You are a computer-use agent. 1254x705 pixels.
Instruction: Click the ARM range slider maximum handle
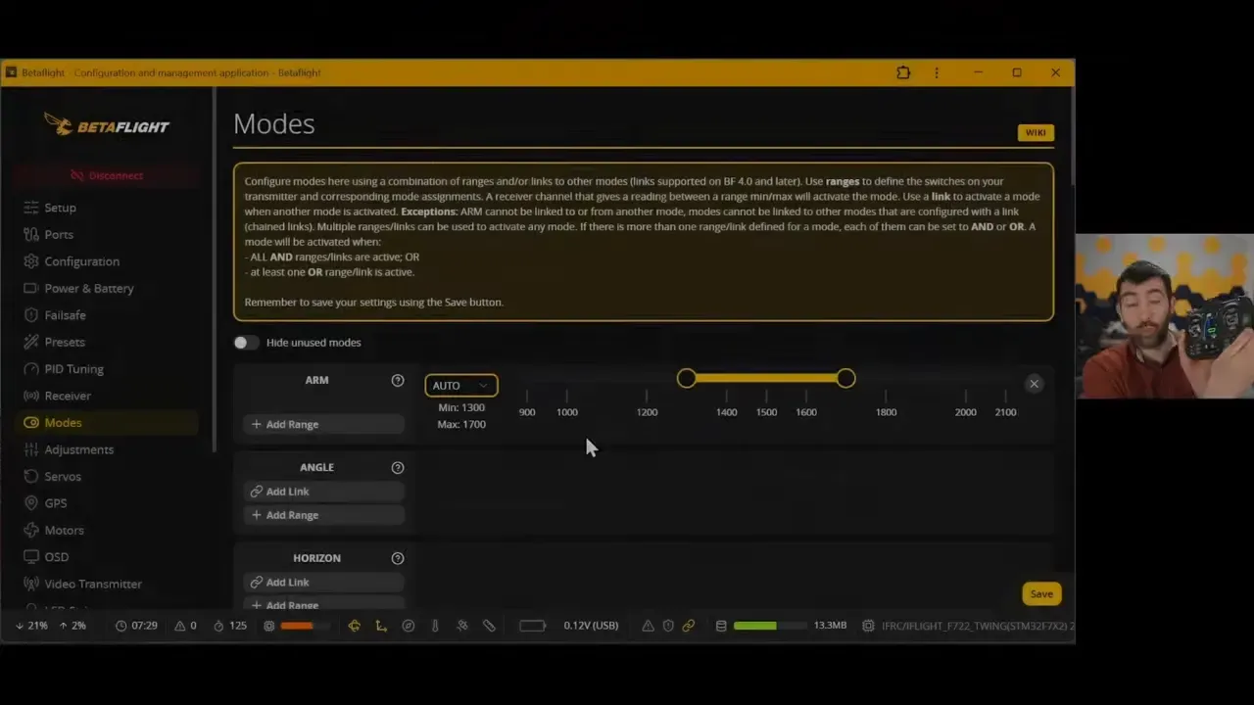pos(846,378)
